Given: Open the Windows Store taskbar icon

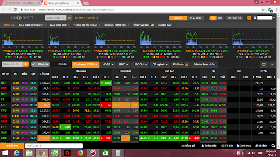Looking at the screenshot, I should pyautogui.click(x=105, y=153).
